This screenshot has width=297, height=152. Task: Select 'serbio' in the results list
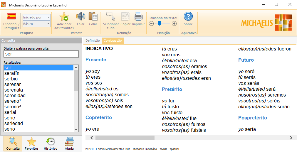pos(38,79)
